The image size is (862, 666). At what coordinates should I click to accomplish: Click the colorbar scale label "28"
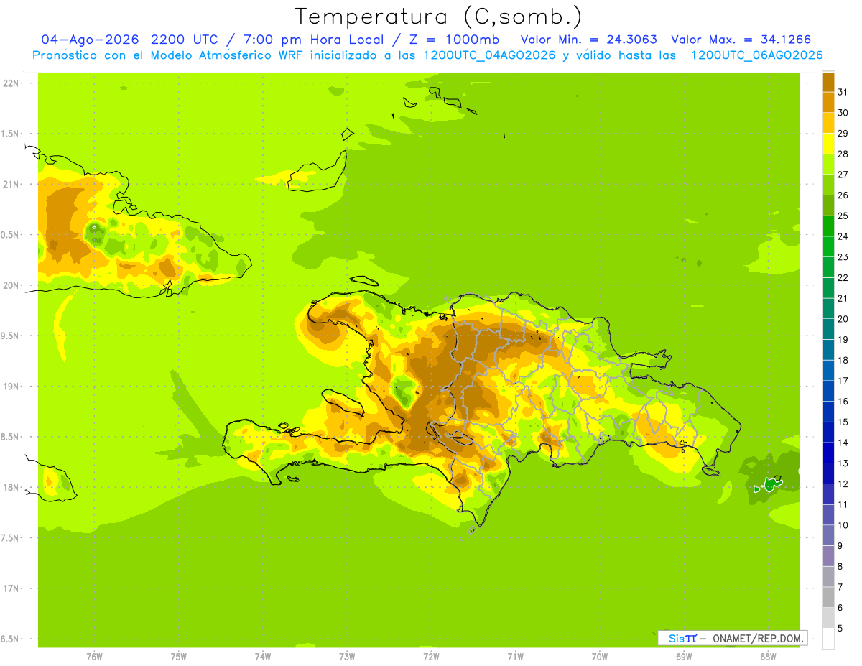click(x=843, y=154)
